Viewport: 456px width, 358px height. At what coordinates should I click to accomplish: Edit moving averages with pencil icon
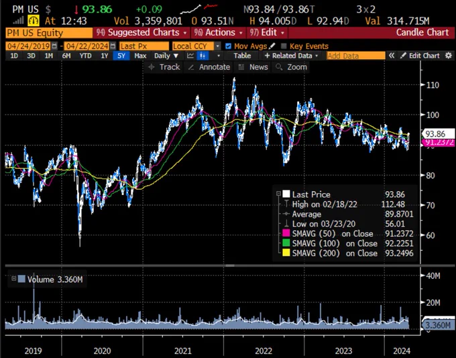[272, 46]
